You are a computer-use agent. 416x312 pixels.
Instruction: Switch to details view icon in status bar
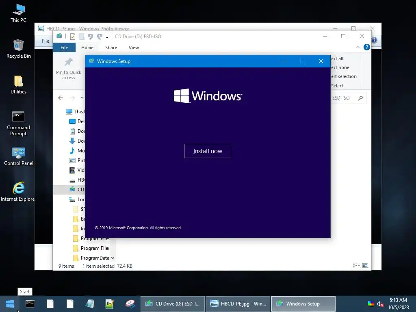(356, 266)
